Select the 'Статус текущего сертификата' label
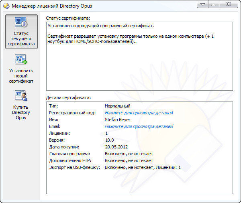The height and width of the screenshot is (203, 241). pos(21,39)
